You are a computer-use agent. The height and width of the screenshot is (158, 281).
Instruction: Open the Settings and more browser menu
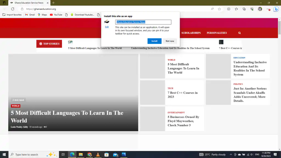(268, 9)
